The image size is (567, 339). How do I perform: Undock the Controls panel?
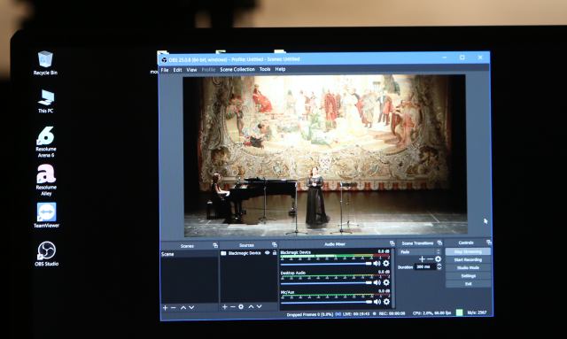pyautogui.click(x=489, y=243)
